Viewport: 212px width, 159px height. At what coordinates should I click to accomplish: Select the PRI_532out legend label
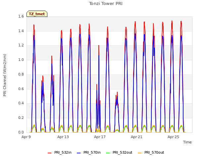tap(123, 152)
